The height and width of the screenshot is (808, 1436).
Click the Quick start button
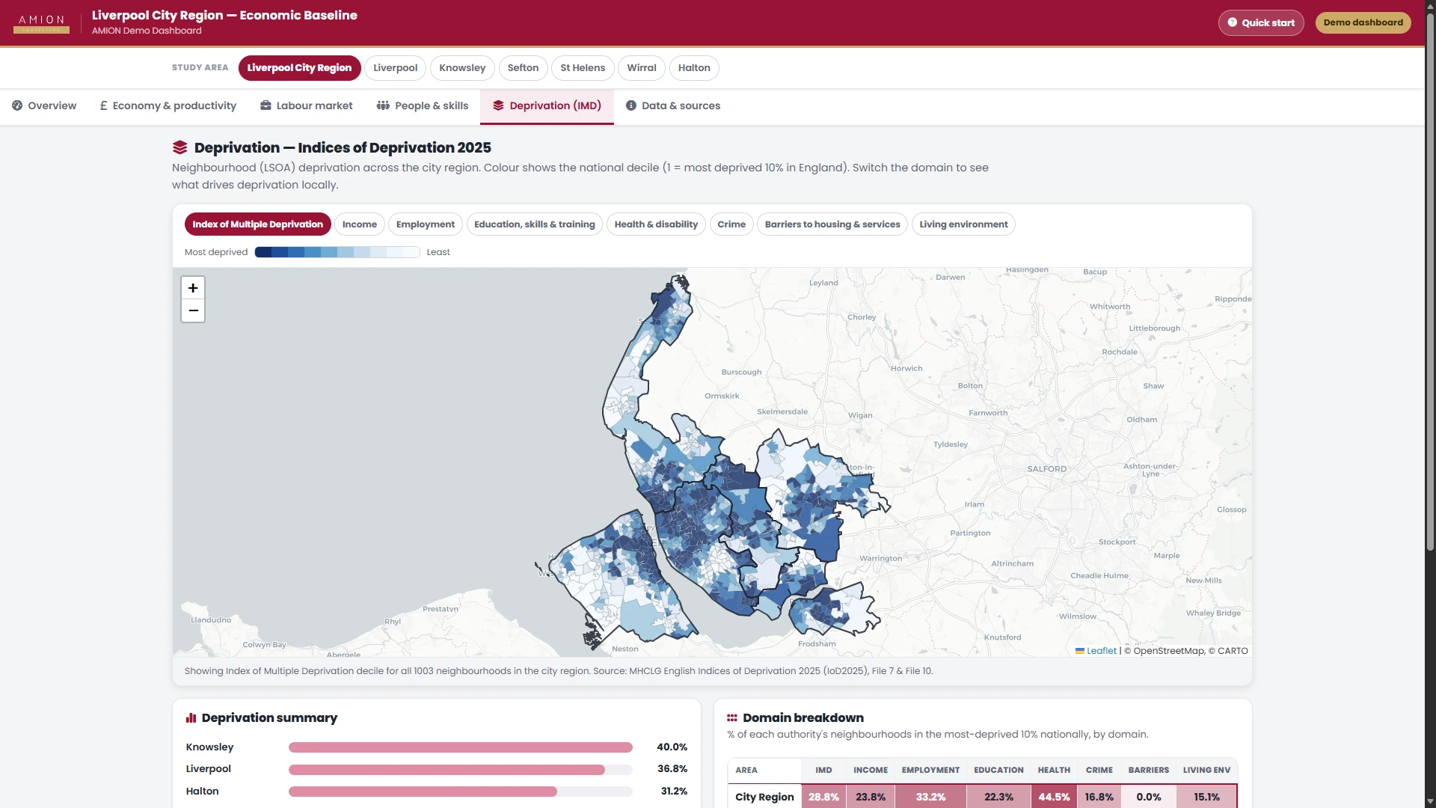pos(1261,22)
